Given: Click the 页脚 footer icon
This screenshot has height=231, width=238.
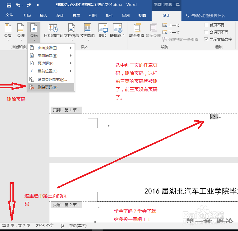Looking at the screenshot, I should click(21, 28).
